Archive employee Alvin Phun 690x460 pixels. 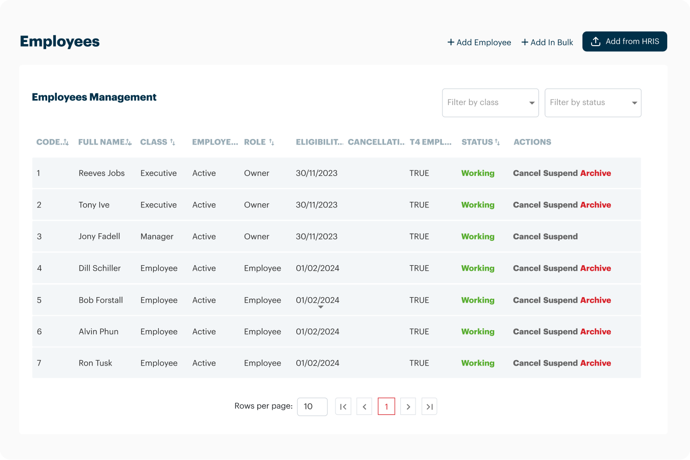tap(596, 332)
